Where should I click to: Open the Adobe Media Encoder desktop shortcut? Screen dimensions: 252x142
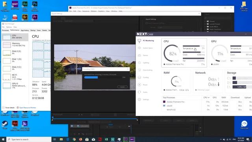pos(25,125)
